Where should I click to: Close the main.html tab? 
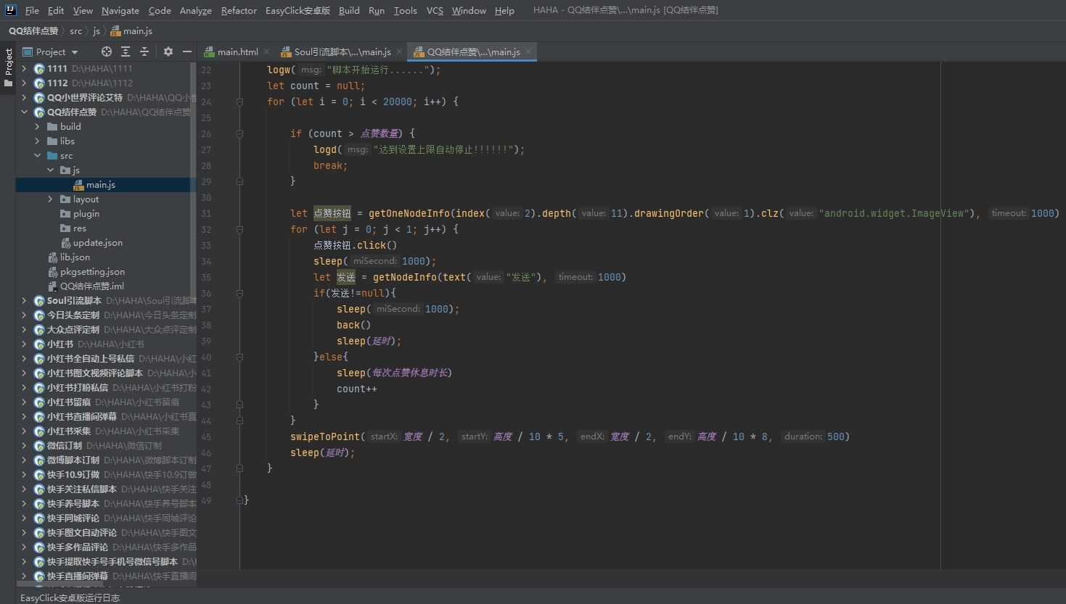[x=266, y=51]
